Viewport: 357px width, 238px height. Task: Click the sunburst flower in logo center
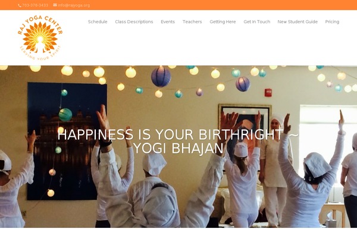coord(40,37)
